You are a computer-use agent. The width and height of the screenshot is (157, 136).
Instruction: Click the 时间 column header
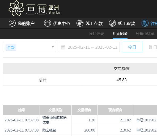[21, 110]
